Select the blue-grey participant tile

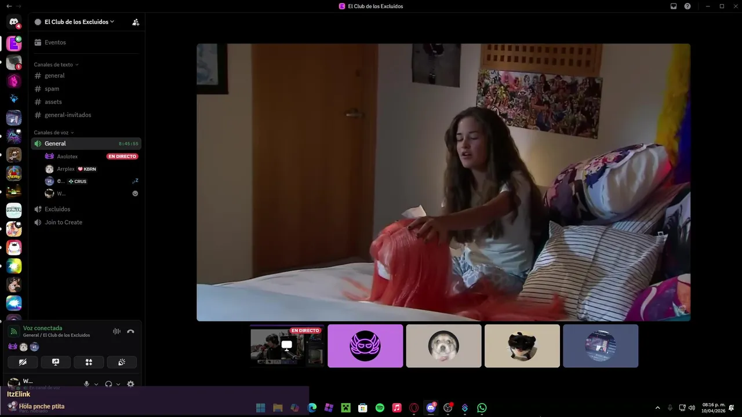coord(601,346)
